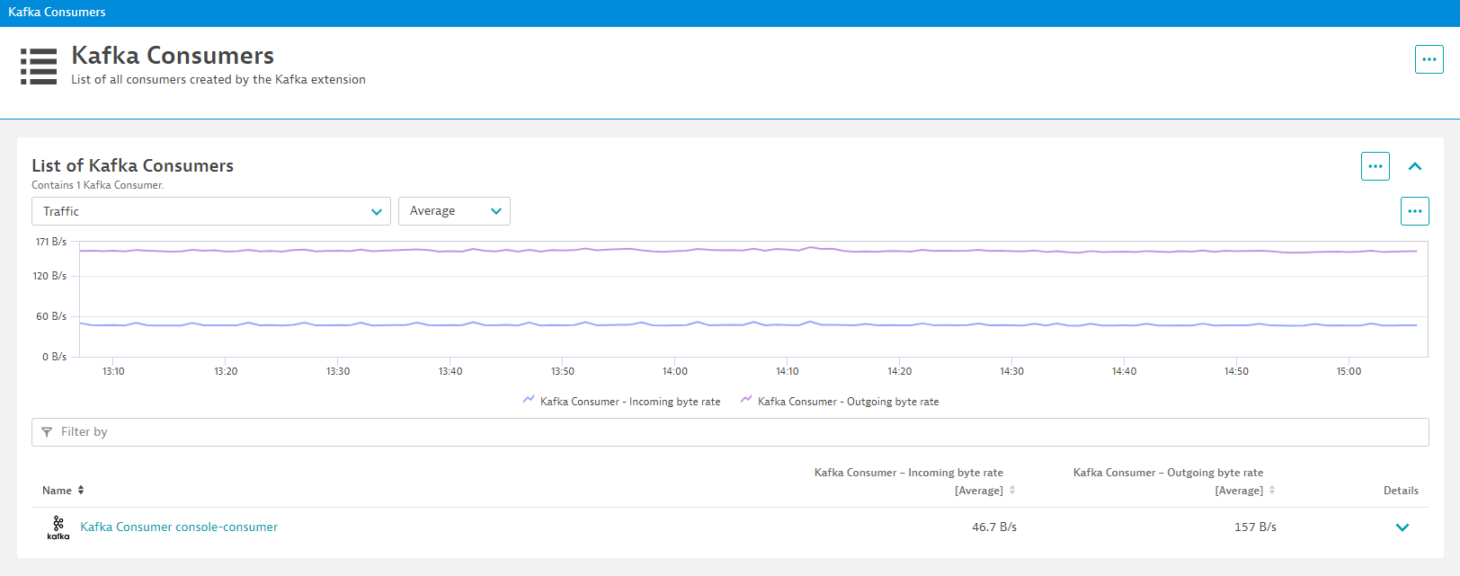The image size is (1460, 576).
Task: Open the page-level more options menu
Action: [1429, 59]
